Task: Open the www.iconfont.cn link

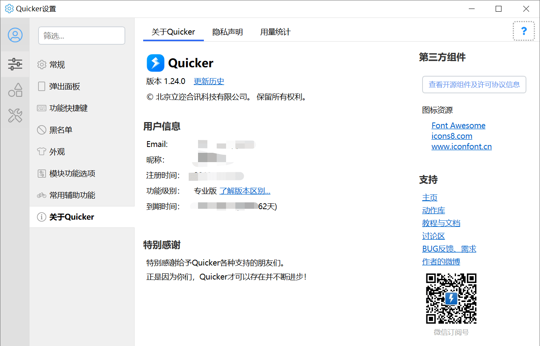Action: coord(461,147)
